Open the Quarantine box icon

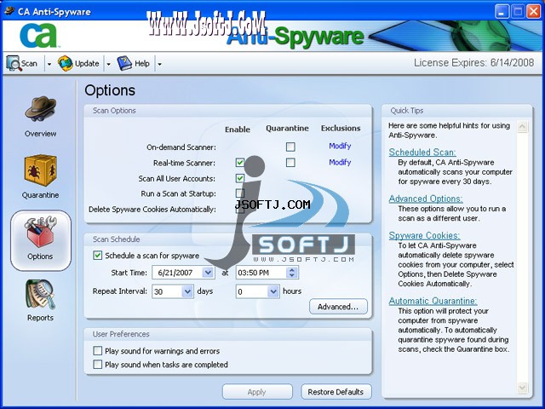tap(40, 170)
